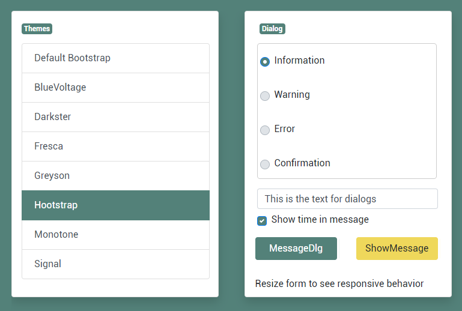
Task: Switch to the Darkster theme
Action: pyautogui.click(x=115, y=117)
